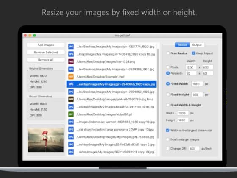Select the indonesian-women copy 10.jpg row
The height and width of the screenshot is (178, 237).
click(112, 122)
